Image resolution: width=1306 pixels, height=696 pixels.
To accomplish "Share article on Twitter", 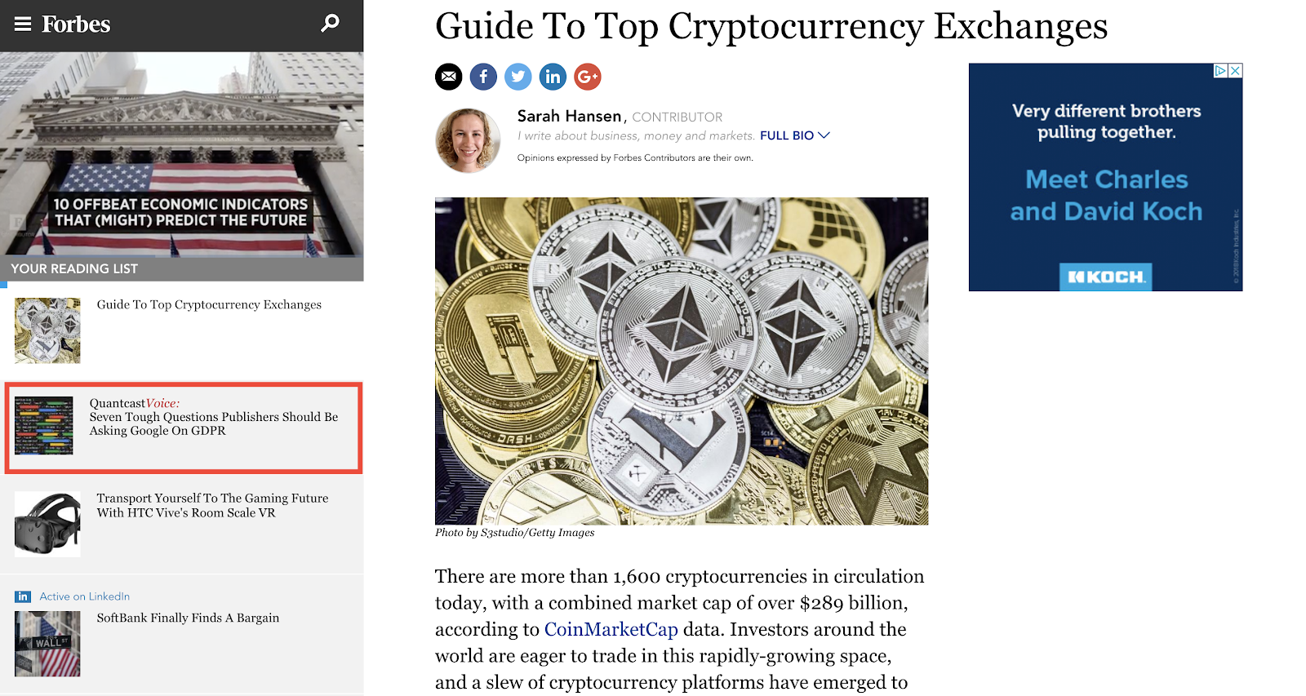I will click(518, 77).
